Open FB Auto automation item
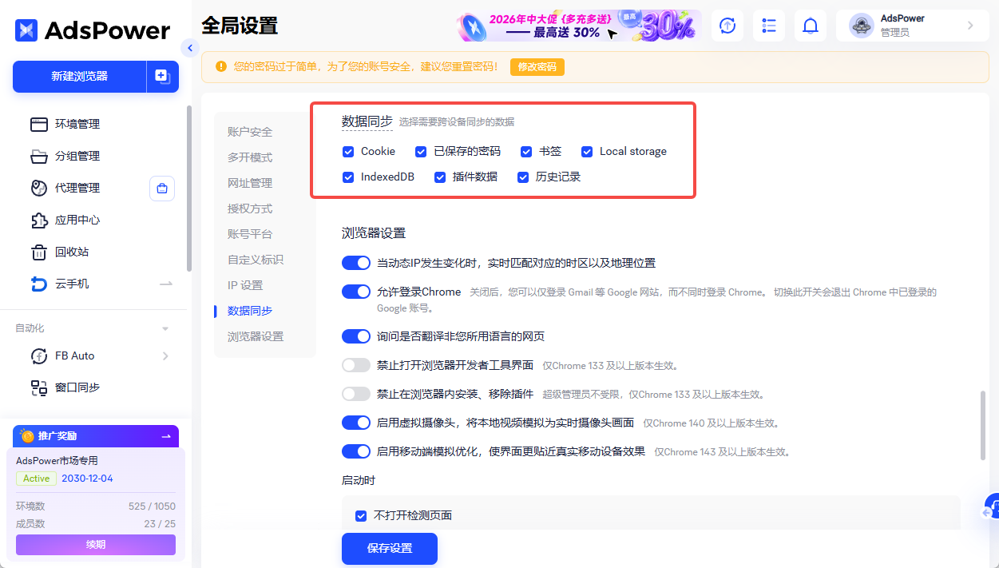This screenshot has height=568, width=999. tap(75, 355)
